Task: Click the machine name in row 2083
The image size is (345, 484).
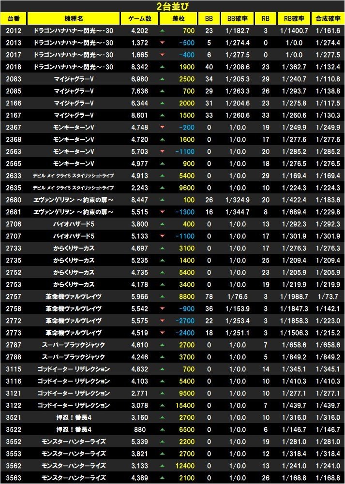Action: [74, 79]
